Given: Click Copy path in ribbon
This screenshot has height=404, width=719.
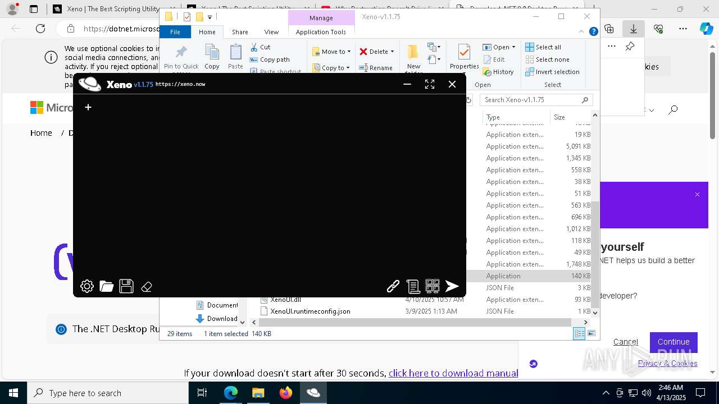Looking at the screenshot, I should (x=270, y=59).
